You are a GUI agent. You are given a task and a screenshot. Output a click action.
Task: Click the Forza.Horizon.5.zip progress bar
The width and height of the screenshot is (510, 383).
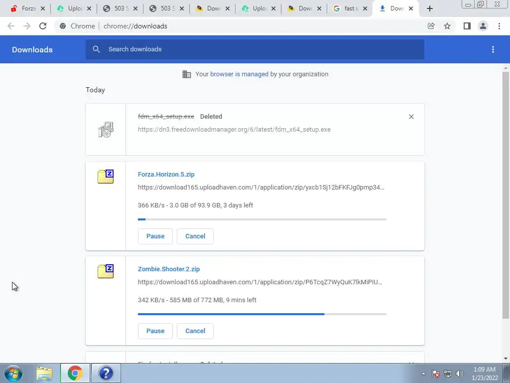pyautogui.click(x=262, y=219)
